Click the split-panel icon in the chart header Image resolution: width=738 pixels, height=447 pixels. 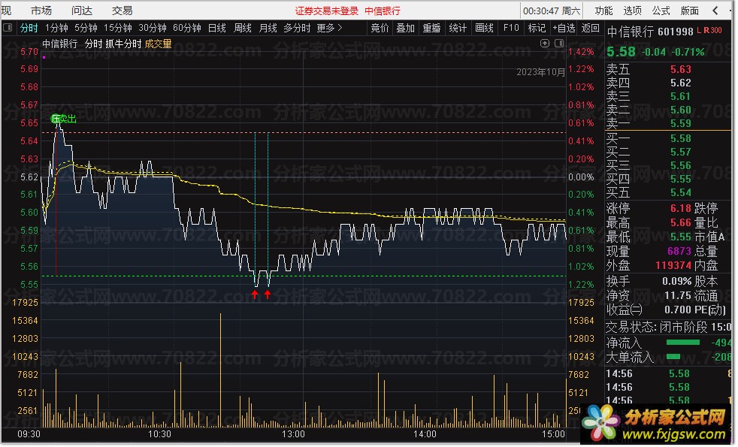tap(559, 44)
